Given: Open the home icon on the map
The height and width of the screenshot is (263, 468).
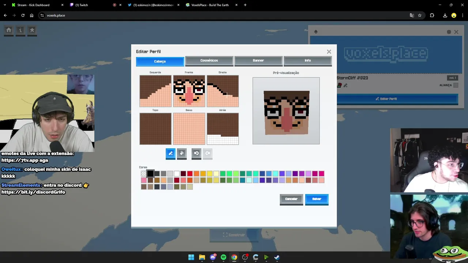Looking at the screenshot, I should click(9, 30).
